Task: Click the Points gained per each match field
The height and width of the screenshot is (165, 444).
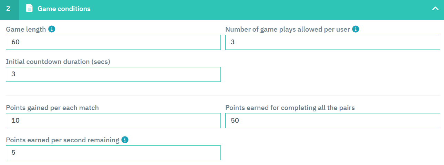Action: point(113,121)
